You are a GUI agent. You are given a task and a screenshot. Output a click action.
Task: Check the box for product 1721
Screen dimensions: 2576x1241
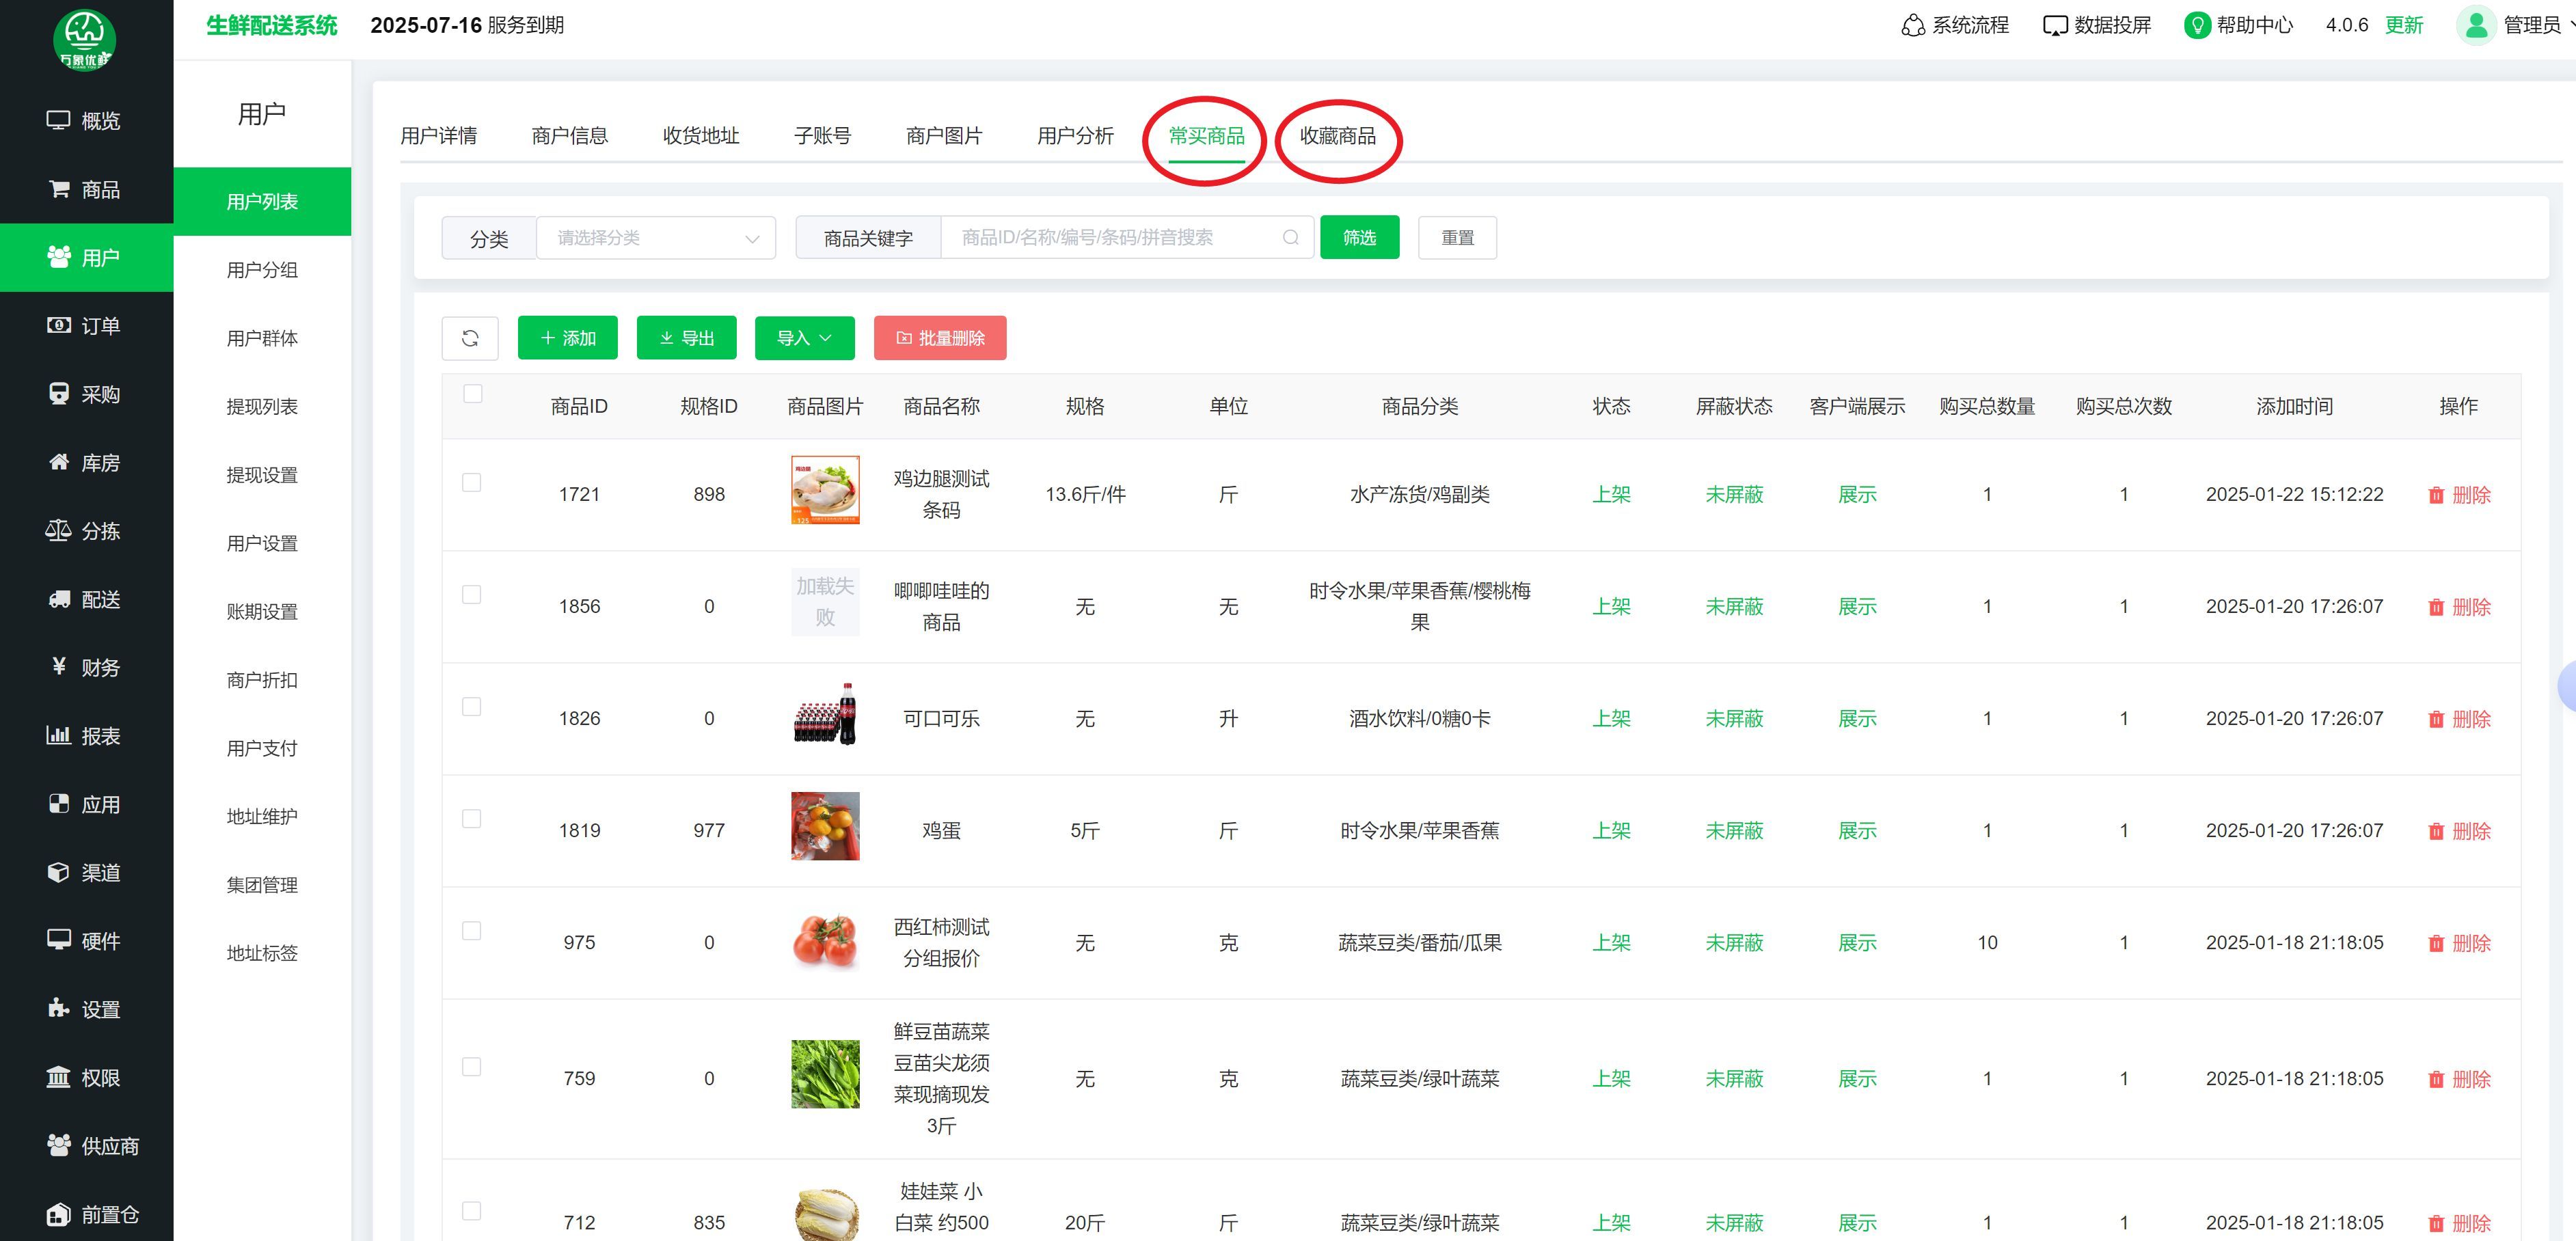(472, 483)
